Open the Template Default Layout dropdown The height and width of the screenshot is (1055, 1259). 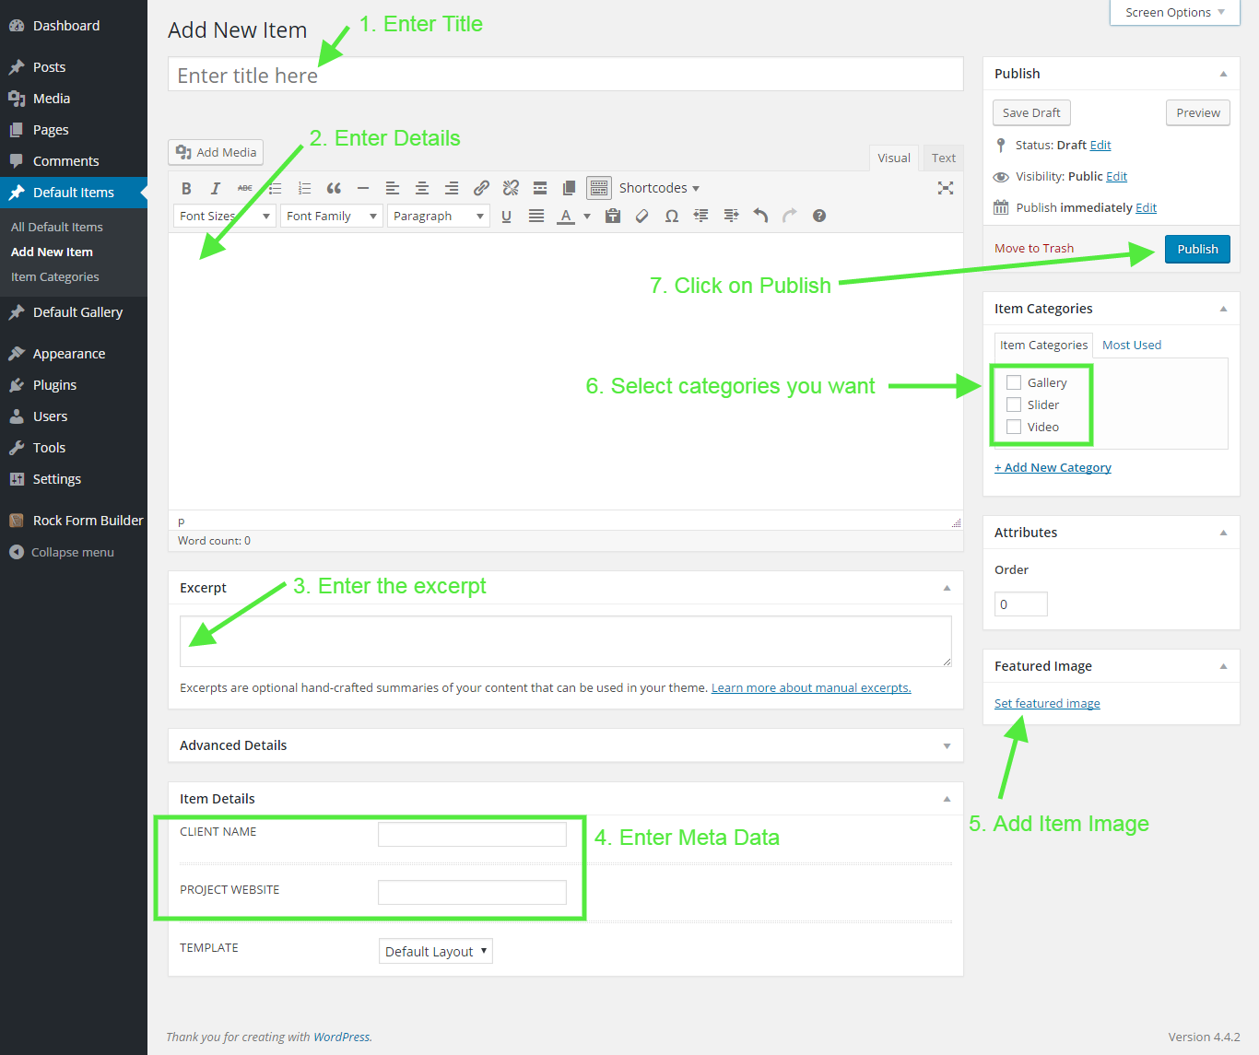(x=435, y=951)
